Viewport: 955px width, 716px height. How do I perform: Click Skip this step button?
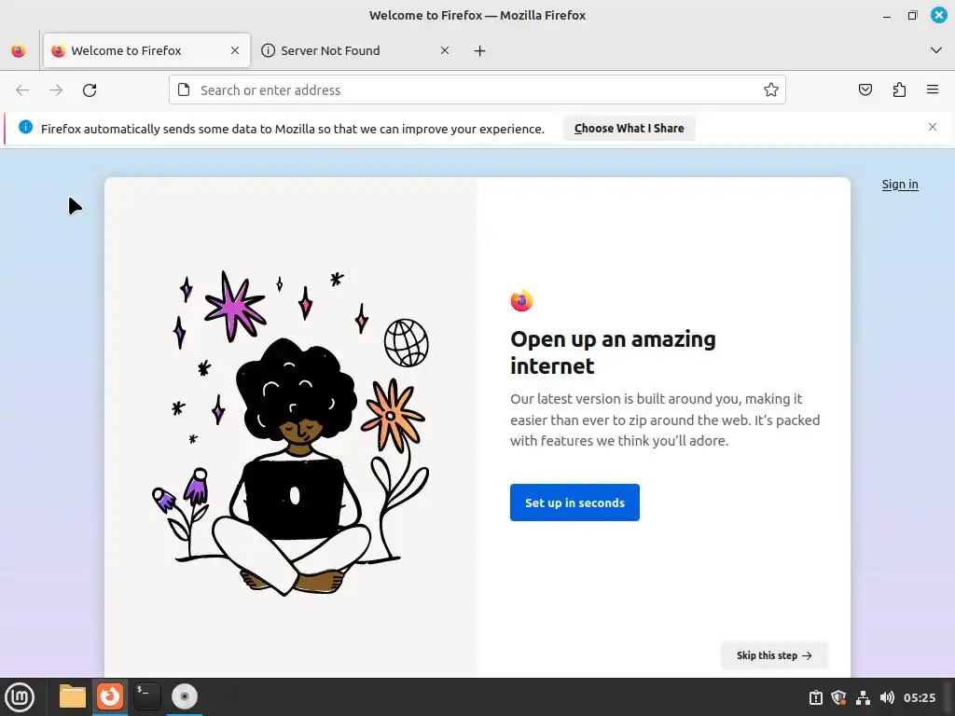pyautogui.click(x=774, y=655)
